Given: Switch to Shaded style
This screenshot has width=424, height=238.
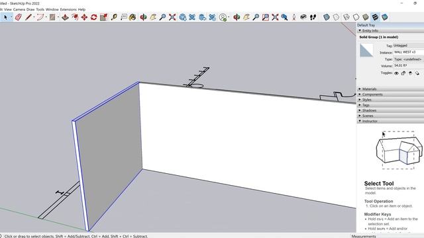Looking at the screenshot, I should (x=366, y=17).
